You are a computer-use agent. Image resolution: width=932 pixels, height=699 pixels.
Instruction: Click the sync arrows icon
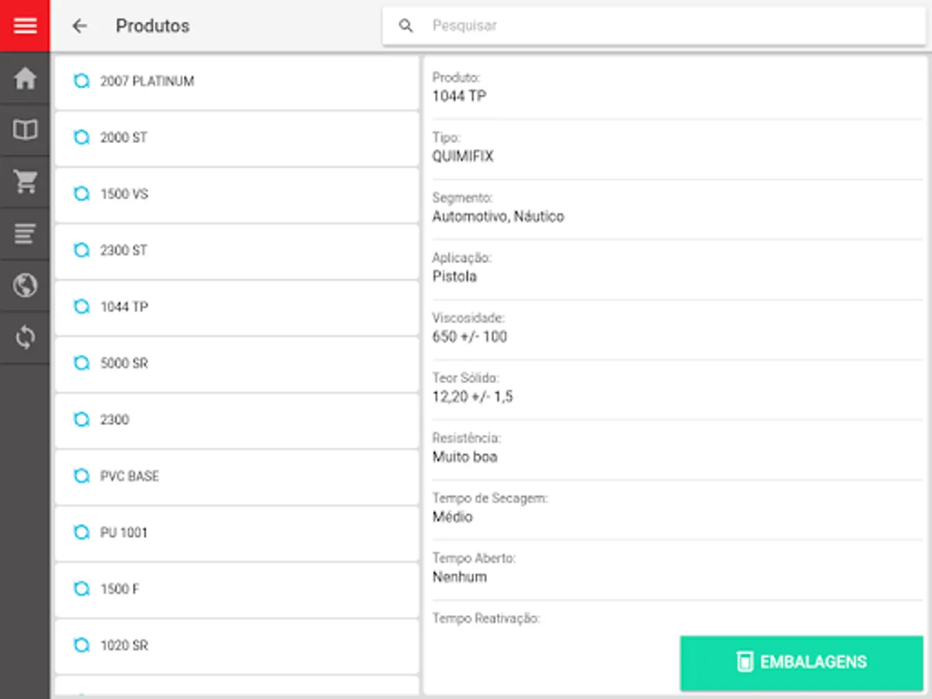click(25, 337)
